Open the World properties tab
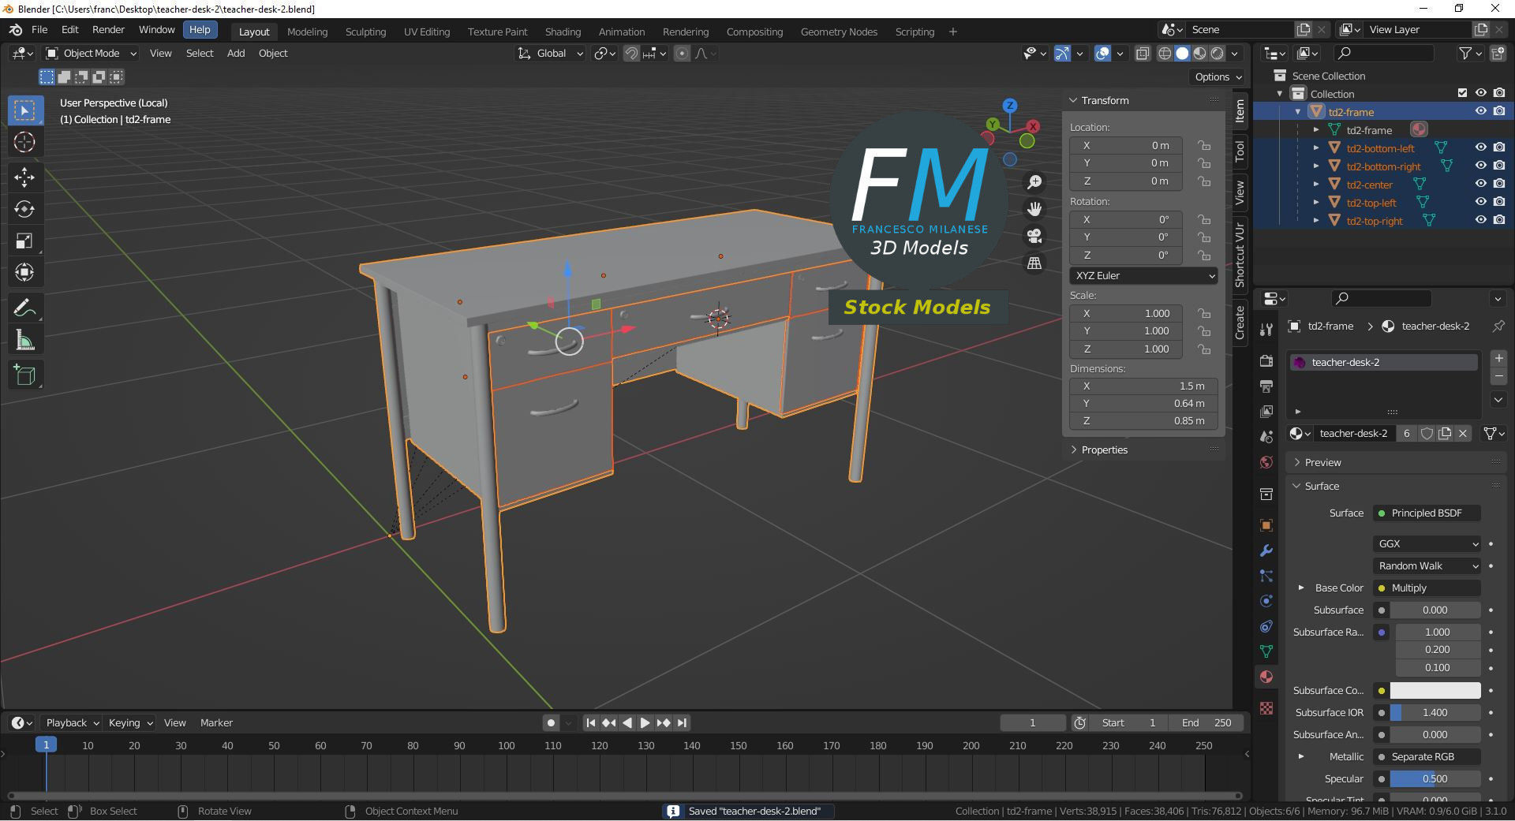1515x821 pixels. pos(1266,462)
